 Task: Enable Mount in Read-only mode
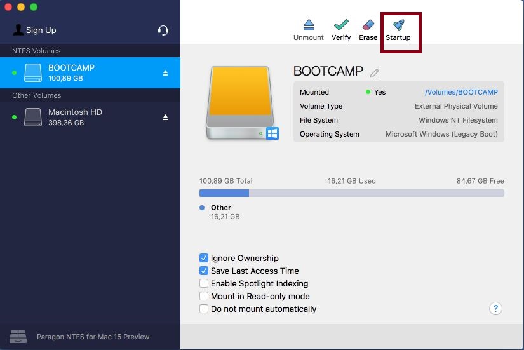coord(203,296)
